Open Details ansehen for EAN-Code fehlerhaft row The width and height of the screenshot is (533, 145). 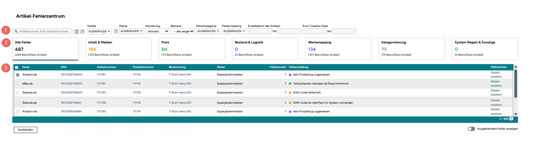click(x=496, y=93)
